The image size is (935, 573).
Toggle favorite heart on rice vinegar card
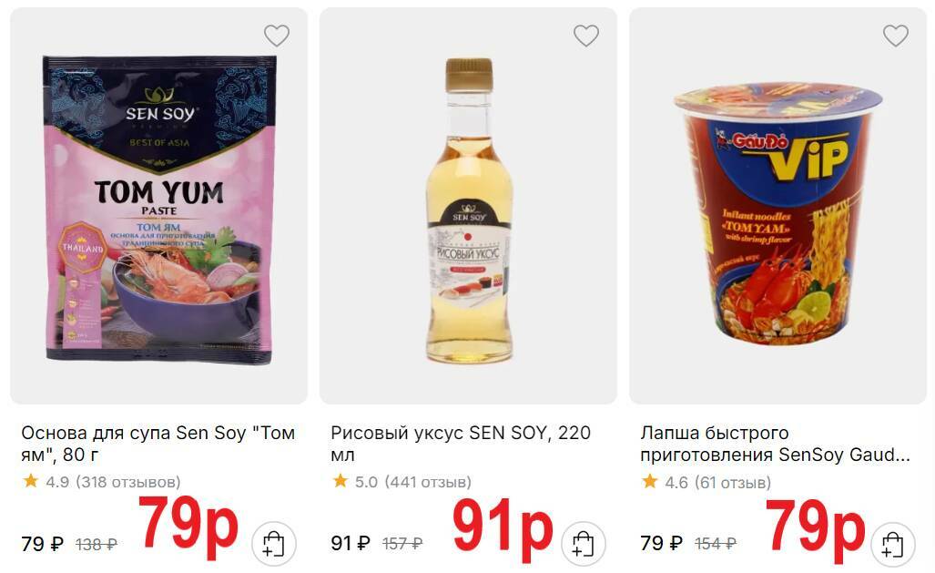click(x=586, y=36)
